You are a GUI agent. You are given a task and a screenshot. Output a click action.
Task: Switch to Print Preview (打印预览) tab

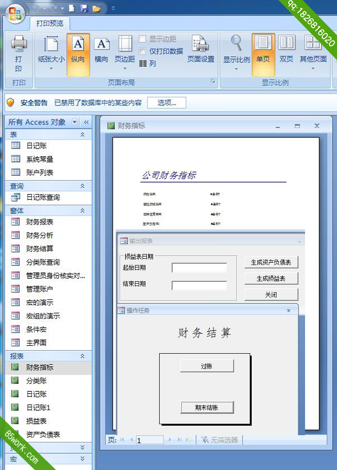point(50,23)
